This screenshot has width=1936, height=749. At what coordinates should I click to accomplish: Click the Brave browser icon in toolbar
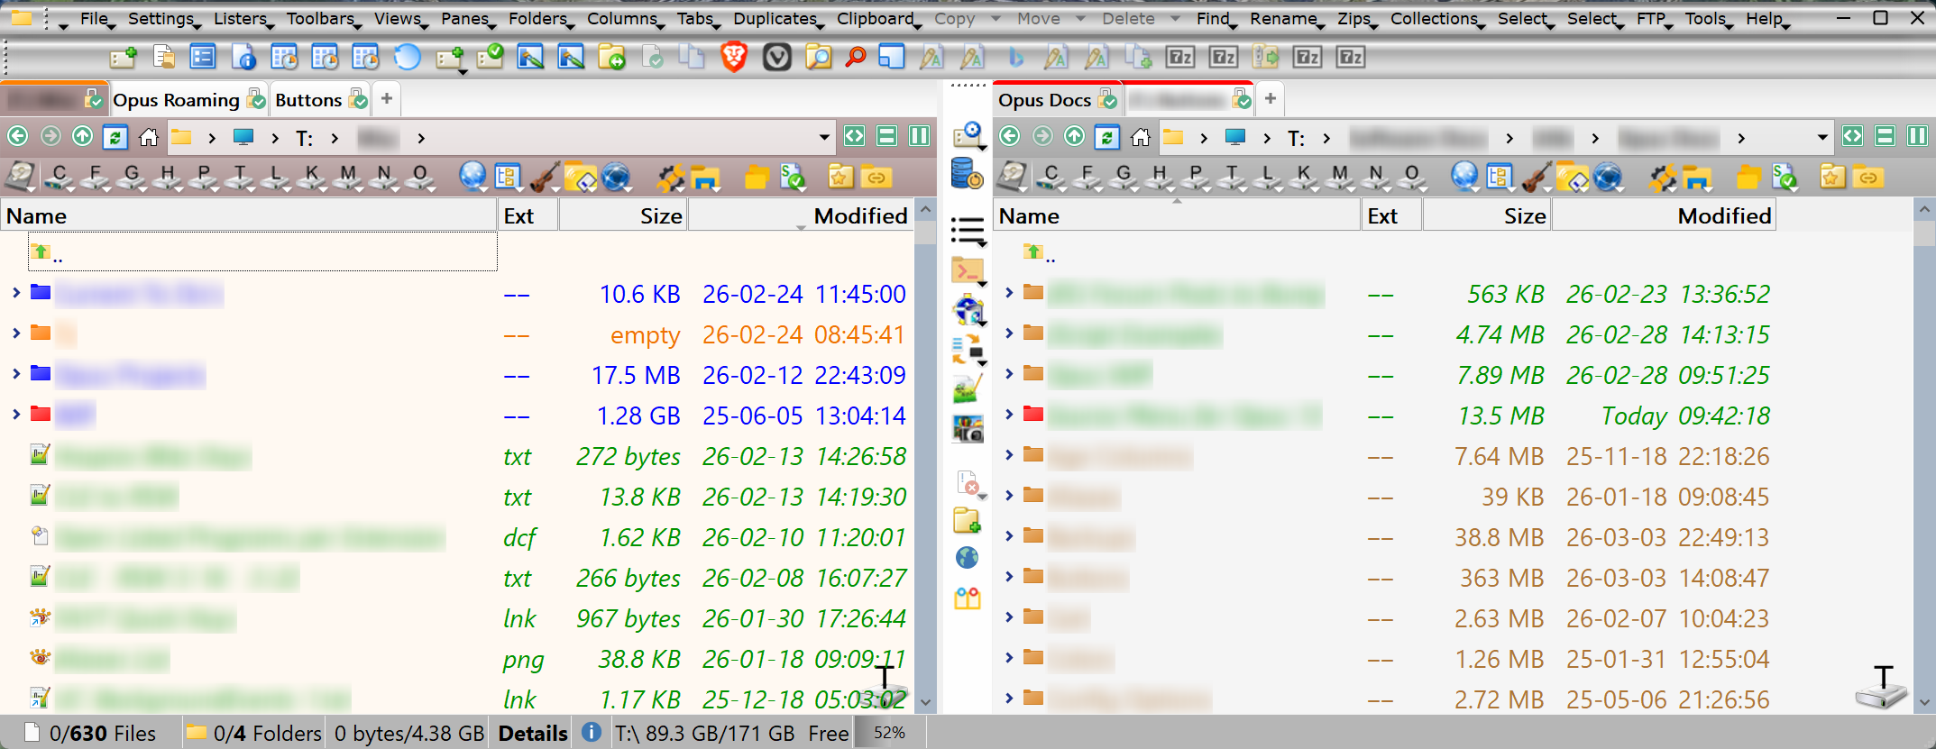734,58
